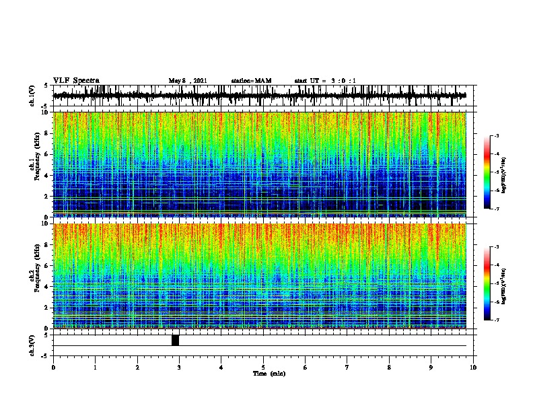Click the time axis tick label "3"
This screenshot has height=412, width=533.
click(179, 368)
